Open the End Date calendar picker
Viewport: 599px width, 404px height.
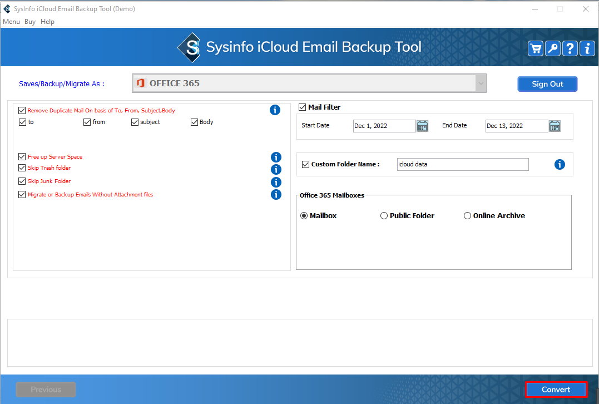click(x=555, y=126)
